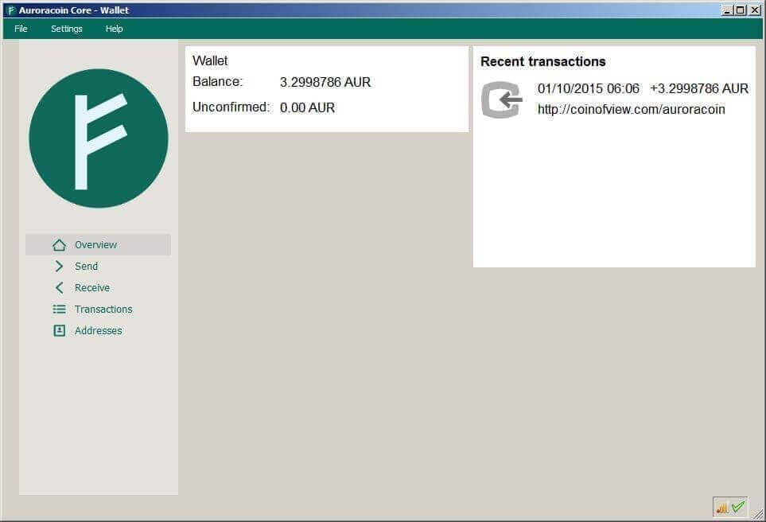The height and width of the screenshot is (522, 766).
Task: Click the Send right-chevron icon
Action: (59, 267)
